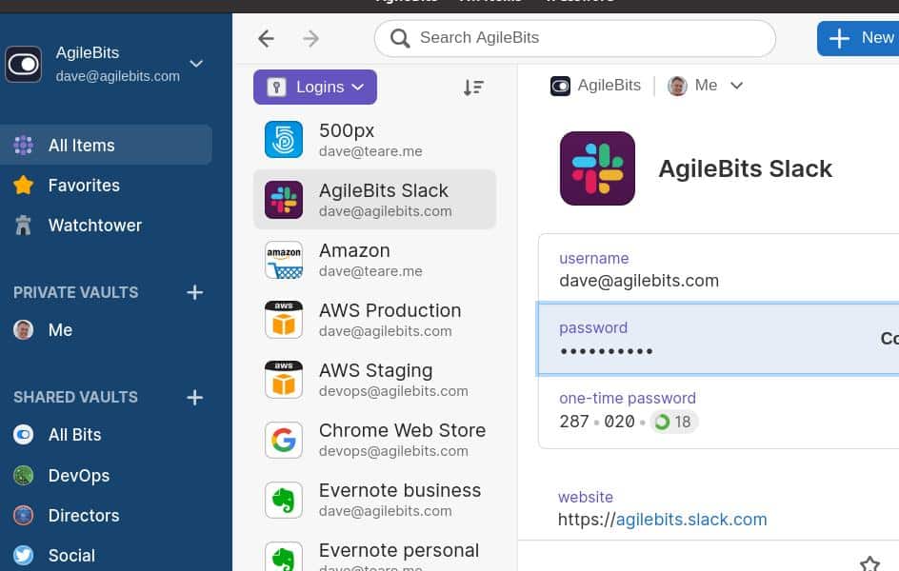Image resolution: width=899 pixels, height=571 pixels.
Task: Click the Social Twitter bird icon
Action: [x=24, y=555]
